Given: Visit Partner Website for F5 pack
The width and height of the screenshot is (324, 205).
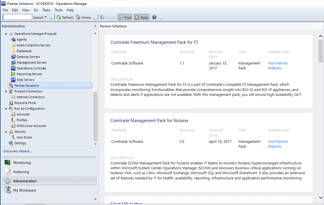Looking at the screenshot, I should pyautogui.click(x=277, y=66).
